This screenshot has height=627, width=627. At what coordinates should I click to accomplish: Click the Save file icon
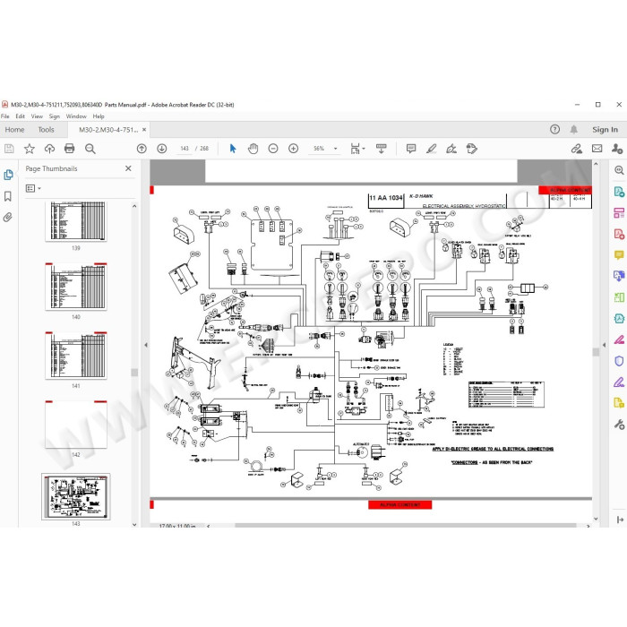(9, 149)
